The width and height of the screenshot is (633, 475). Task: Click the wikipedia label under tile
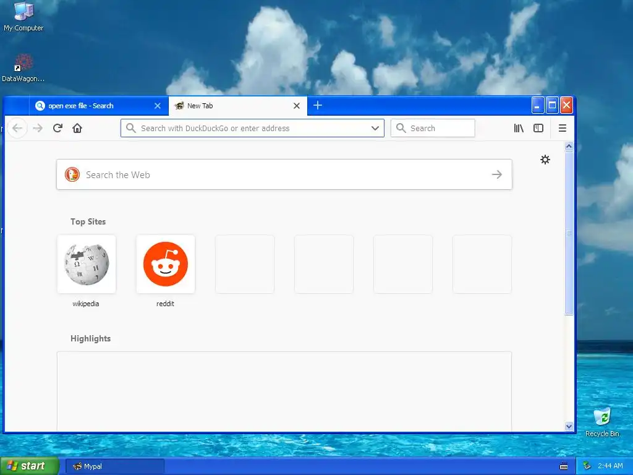click(x=85, y=304)
